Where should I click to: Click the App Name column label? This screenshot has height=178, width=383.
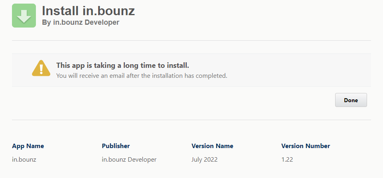tap(28, 146)
